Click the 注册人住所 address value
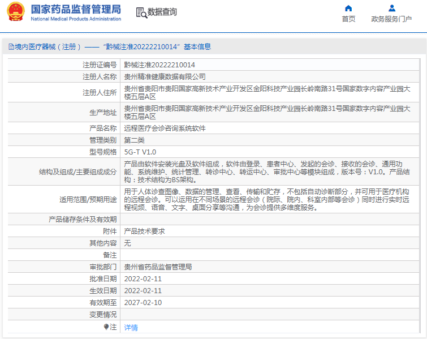427x339 pixels. click(267, 93)
